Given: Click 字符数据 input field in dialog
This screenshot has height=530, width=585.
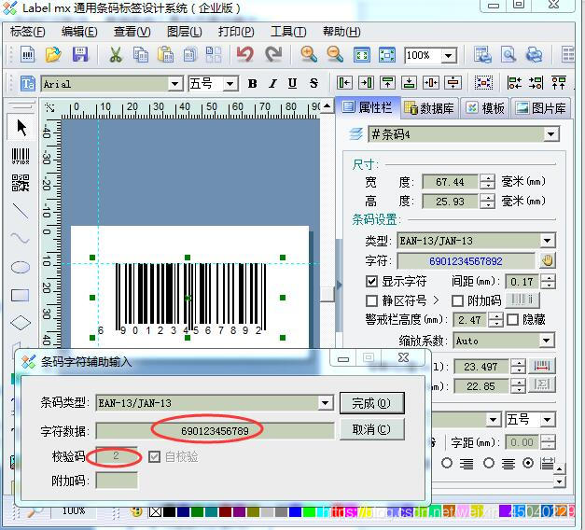Looking at the screenshot, I should (215, 431).
